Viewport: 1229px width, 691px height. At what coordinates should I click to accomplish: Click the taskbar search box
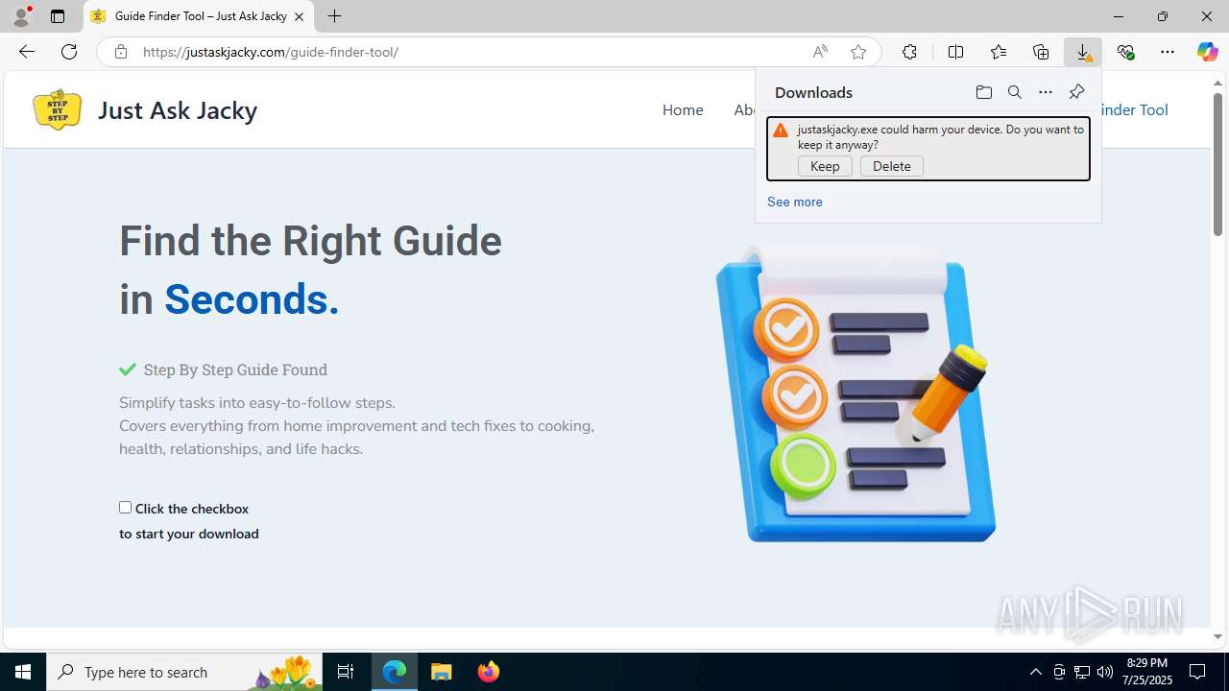pos(184,672)
